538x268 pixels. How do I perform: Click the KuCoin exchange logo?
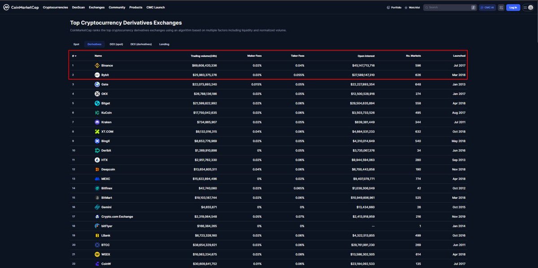pyautogui.click(x=97, y=113)
